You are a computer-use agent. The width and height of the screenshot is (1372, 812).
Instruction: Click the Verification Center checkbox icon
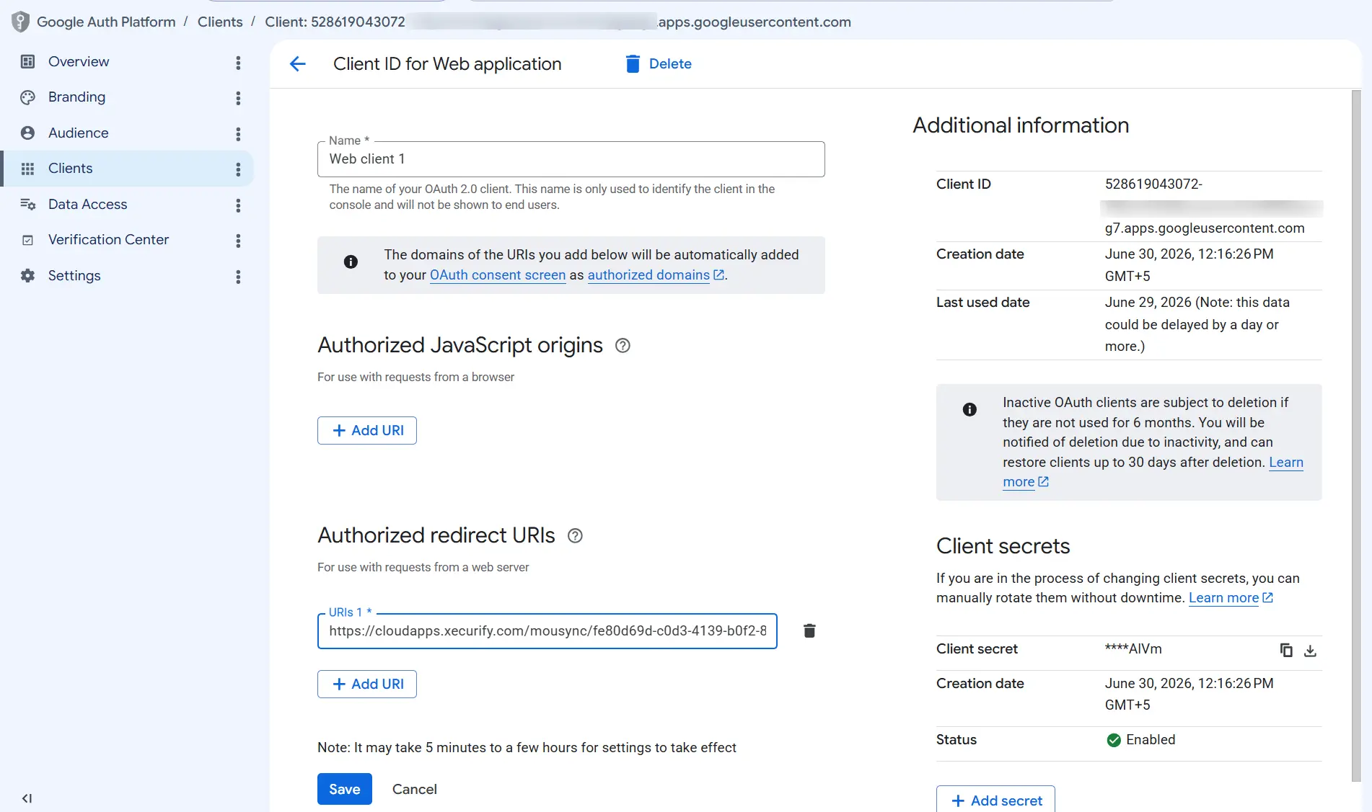pyautogui.click(x=27, y=240)
